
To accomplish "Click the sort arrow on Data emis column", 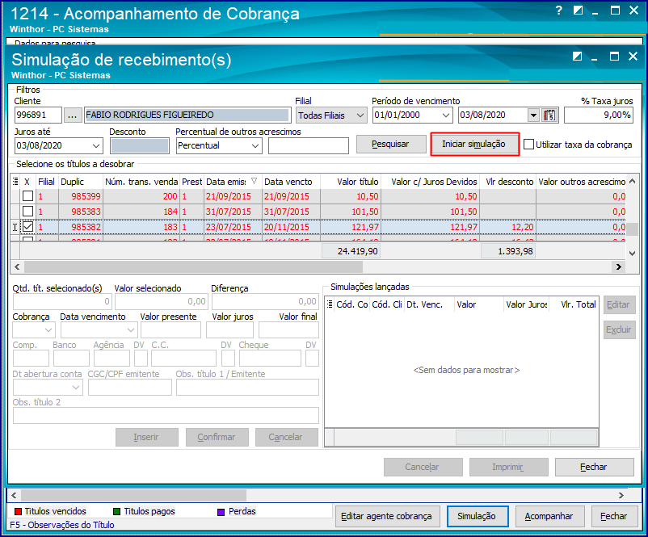I will [255, 181].
